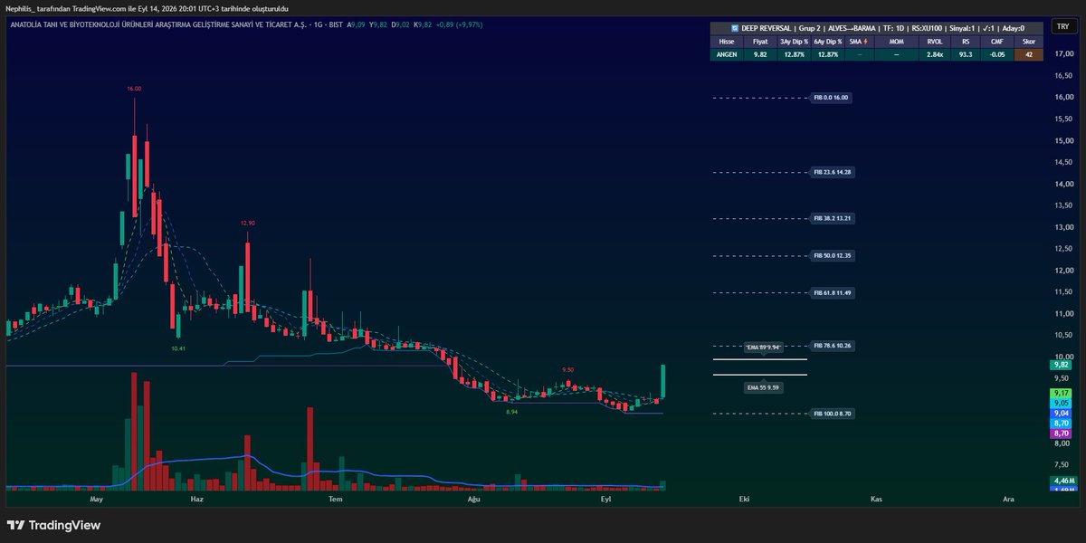Click the ANATOLIA TANI company name title

pyautogui.click(x=157, y=24)
